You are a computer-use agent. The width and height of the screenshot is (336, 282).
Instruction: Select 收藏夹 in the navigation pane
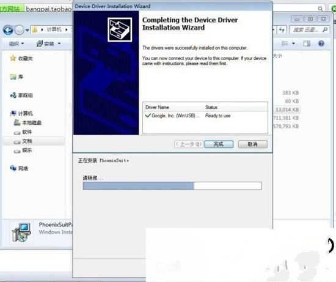(x=25, y=58)
